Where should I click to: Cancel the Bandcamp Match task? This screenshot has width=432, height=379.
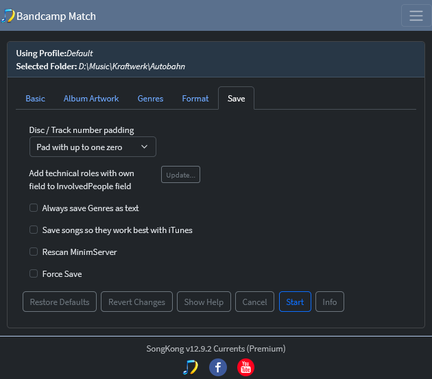[254, 302]
